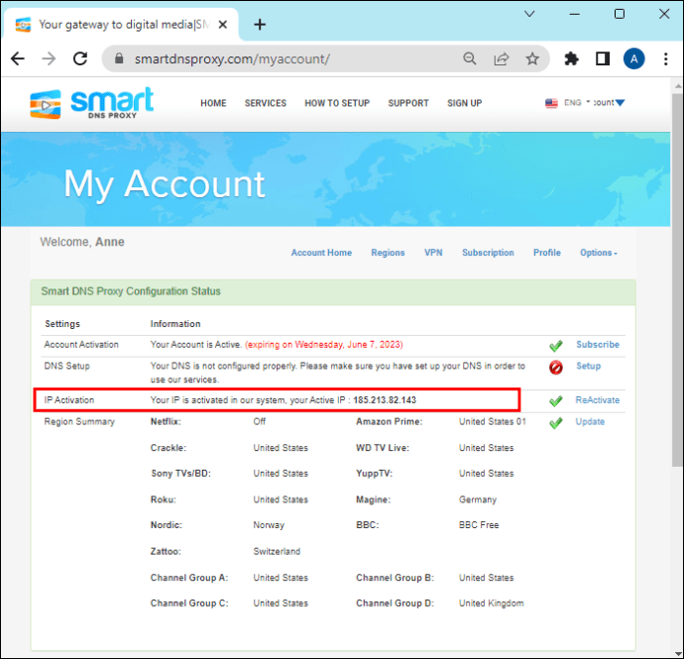Click the active IP 185.213.82.143

(385, 400)
